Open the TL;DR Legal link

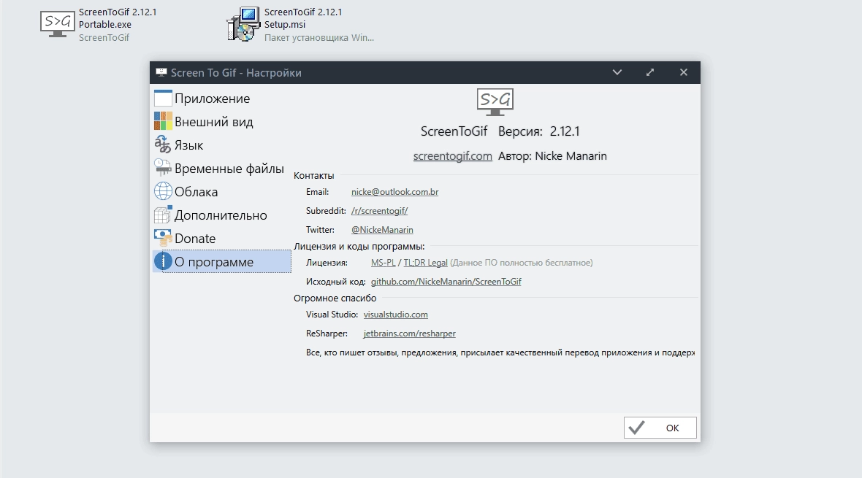[425, 263]
